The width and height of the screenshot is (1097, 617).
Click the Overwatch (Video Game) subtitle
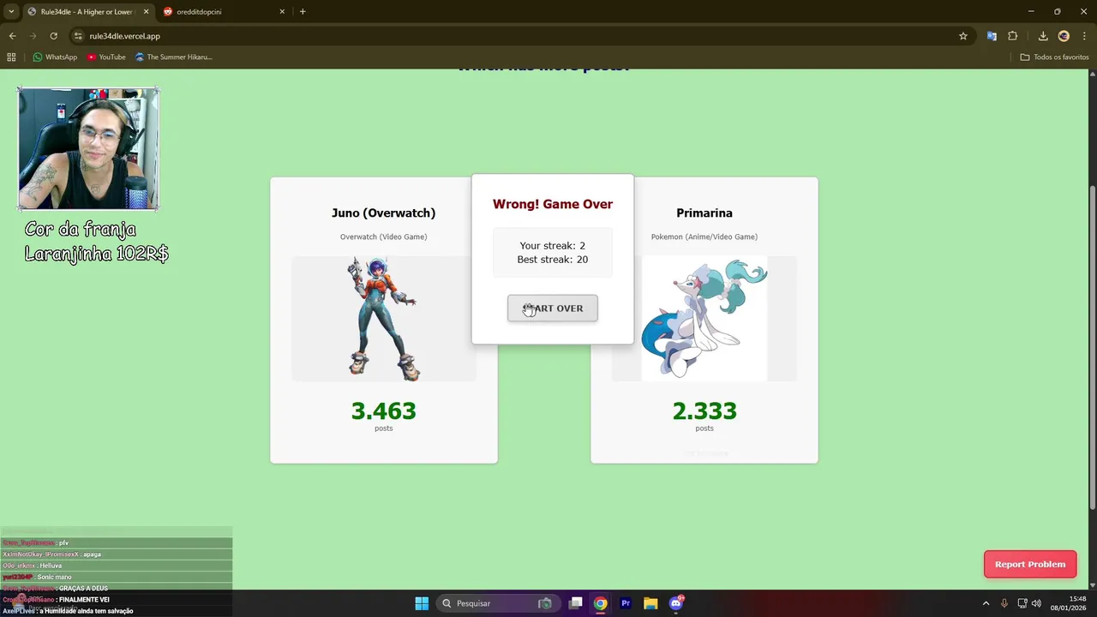[383, 237]
